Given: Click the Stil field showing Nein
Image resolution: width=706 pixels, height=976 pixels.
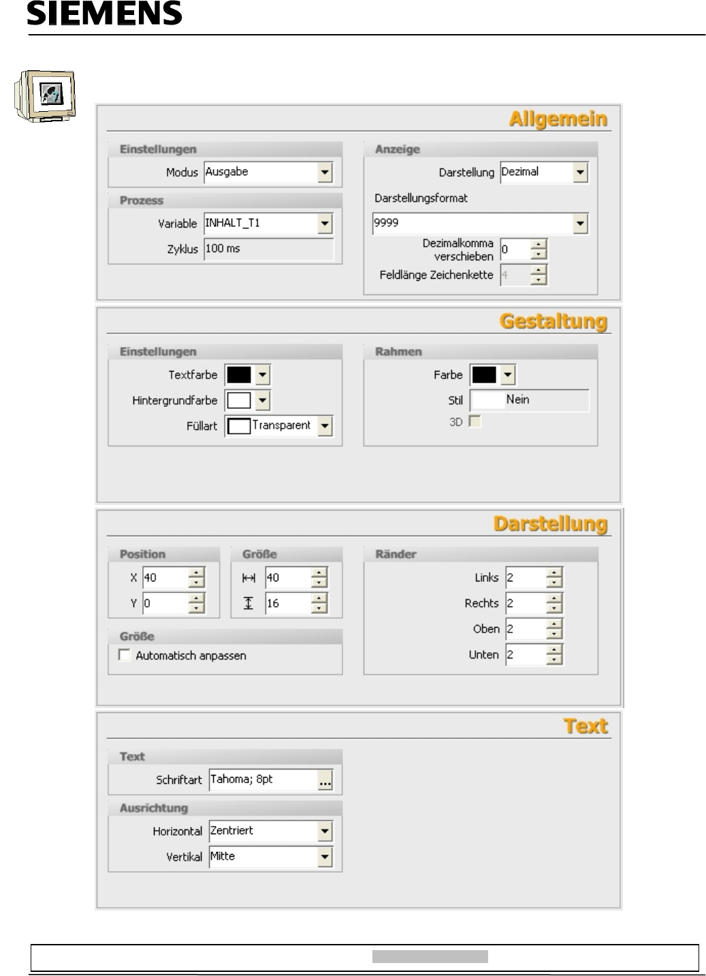Looking at the screenshot, I should (x=530, y=400).
